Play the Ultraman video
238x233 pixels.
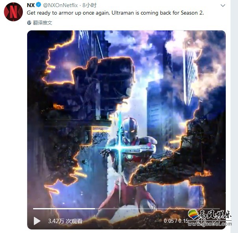point(37,221)
